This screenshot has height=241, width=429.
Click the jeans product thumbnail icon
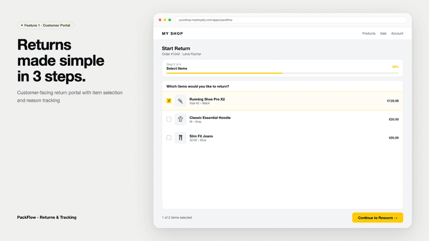180,138
